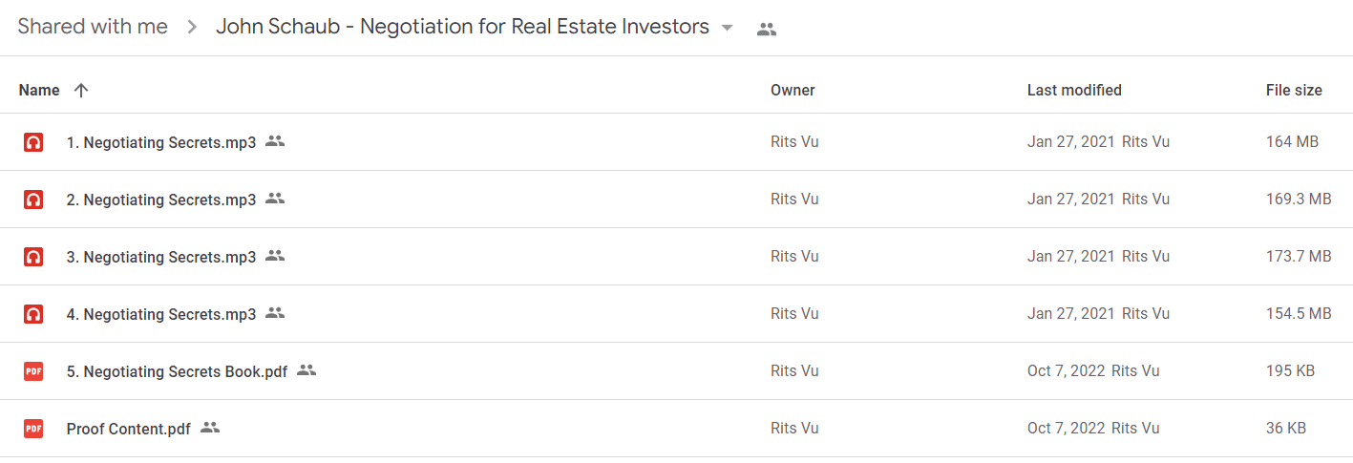Click shared icon next to Proof Content.pdf
Screen dimensions: 1353x463
[x=210, y=428]
